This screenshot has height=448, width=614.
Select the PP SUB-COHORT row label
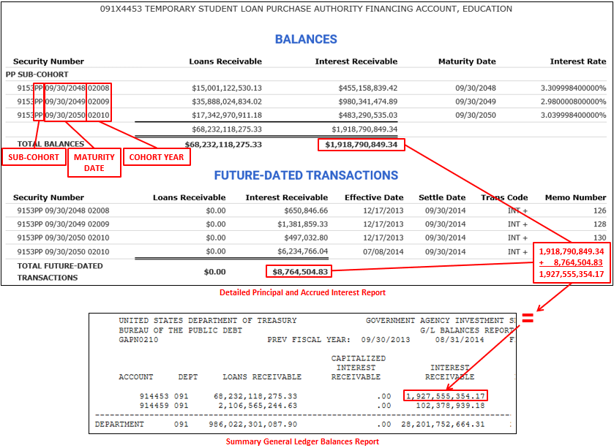point(37,75)
